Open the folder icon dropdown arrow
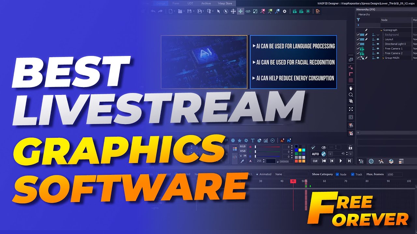 [x=184, y=11]
